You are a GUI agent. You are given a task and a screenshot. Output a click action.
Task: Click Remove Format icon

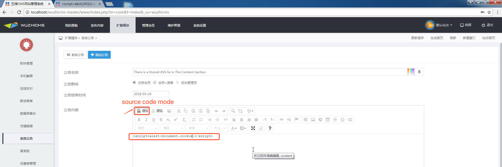click(x=184, y=120)
